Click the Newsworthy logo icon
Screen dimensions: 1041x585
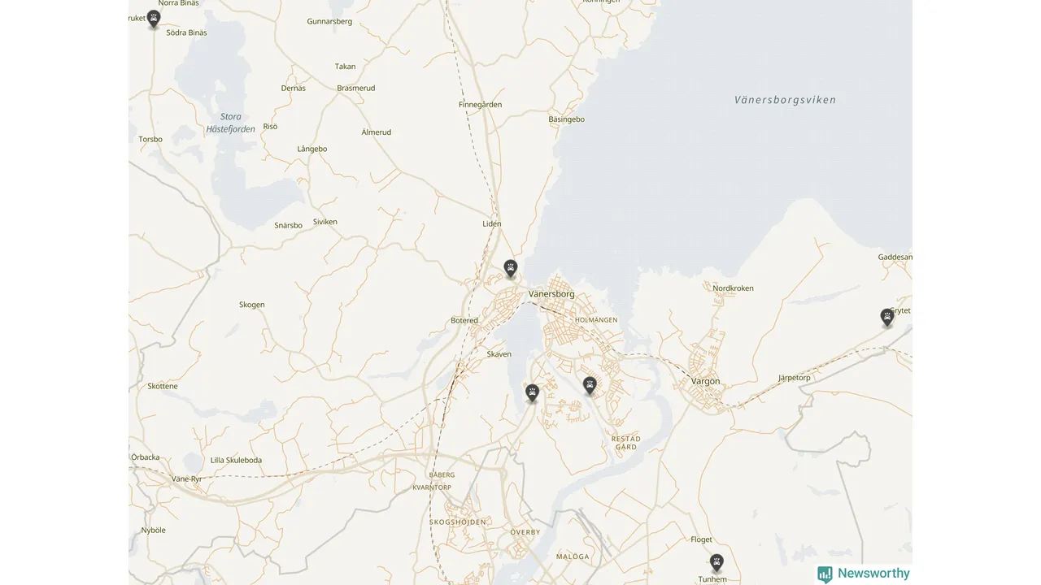[825, 574]
